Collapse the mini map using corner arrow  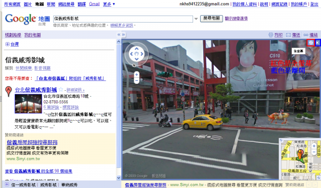[x=318, y=177]
